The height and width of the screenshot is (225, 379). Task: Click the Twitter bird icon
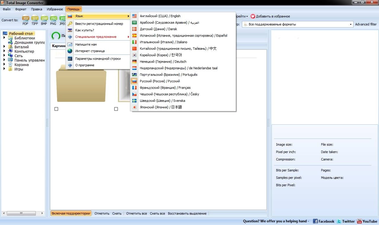tap(339, 221)
